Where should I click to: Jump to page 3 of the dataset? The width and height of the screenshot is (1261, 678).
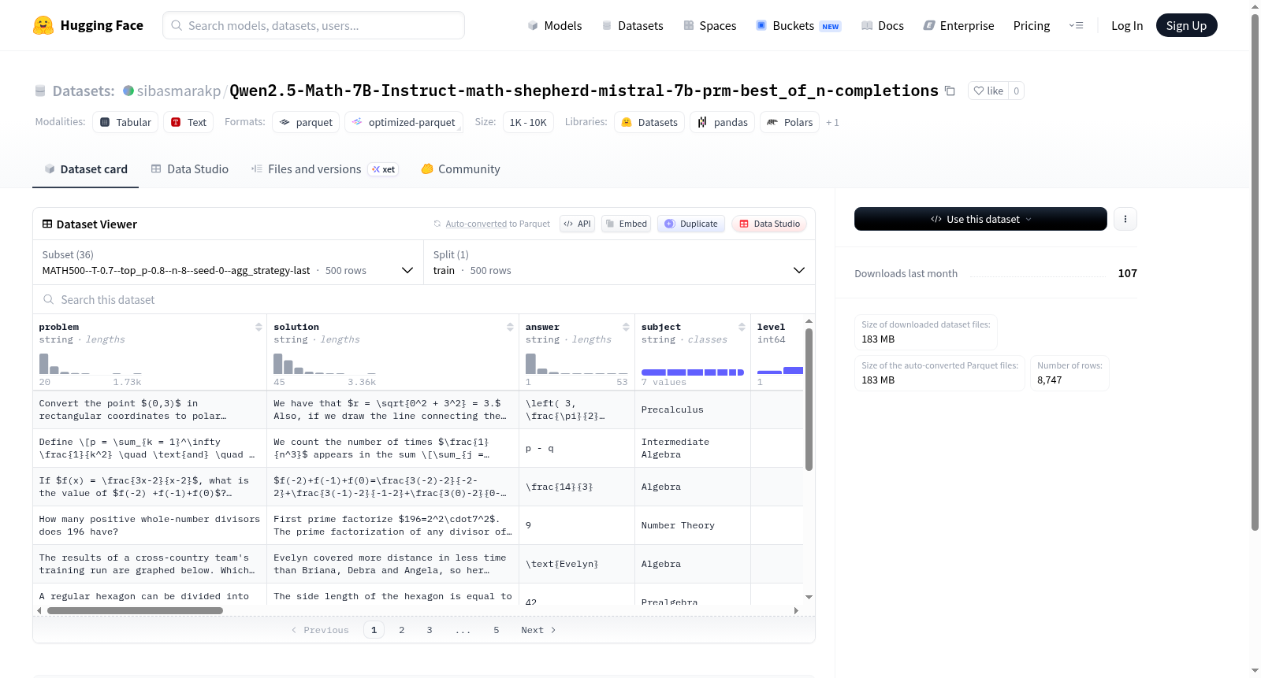point(430,630)
